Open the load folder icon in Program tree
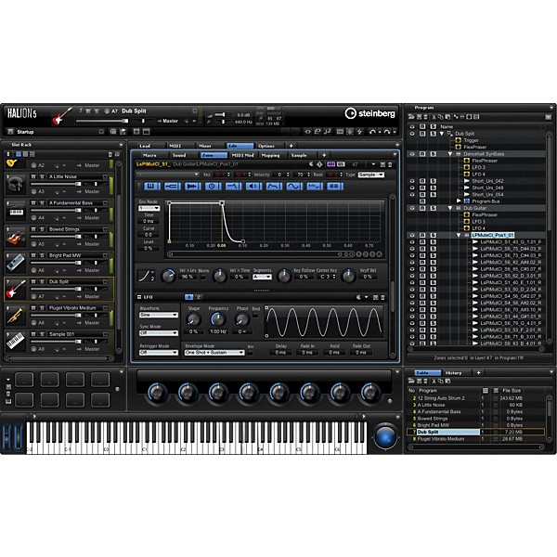The height and width of the screenshot is (557, 557). (411, 117)
